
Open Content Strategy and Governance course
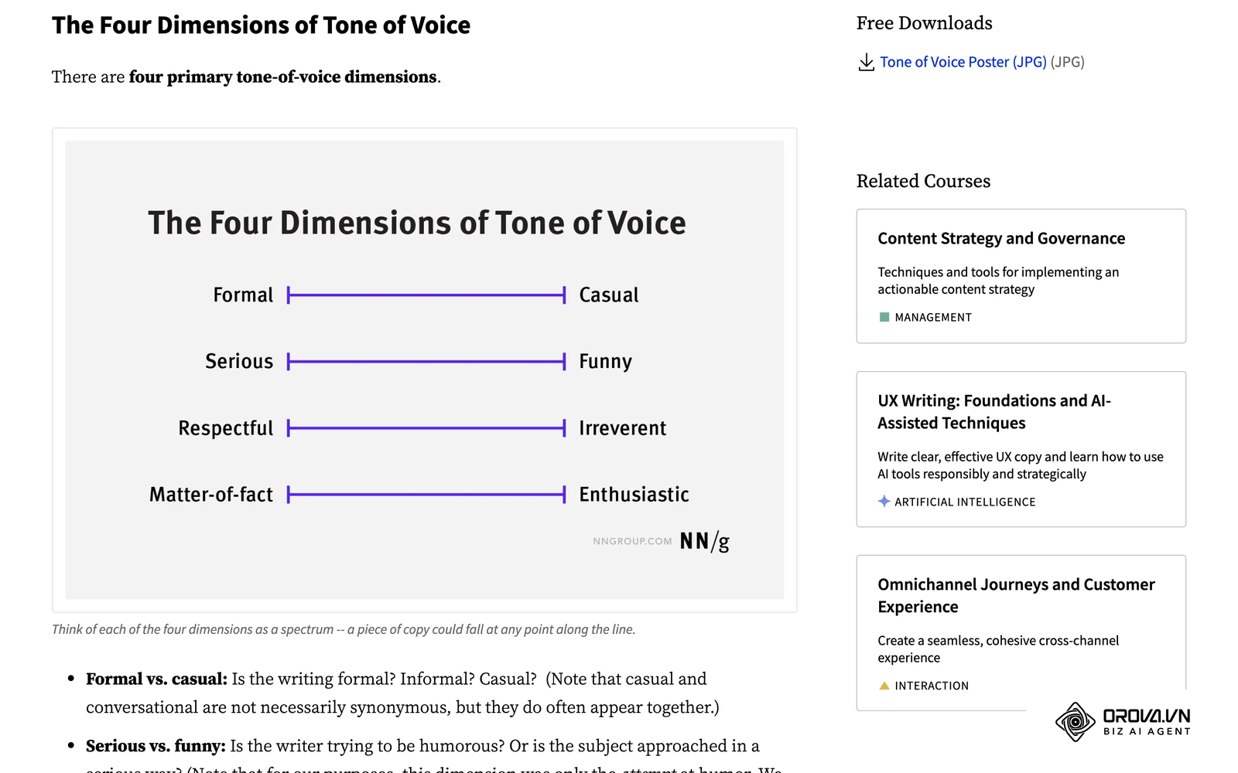tap(1021, 276)
